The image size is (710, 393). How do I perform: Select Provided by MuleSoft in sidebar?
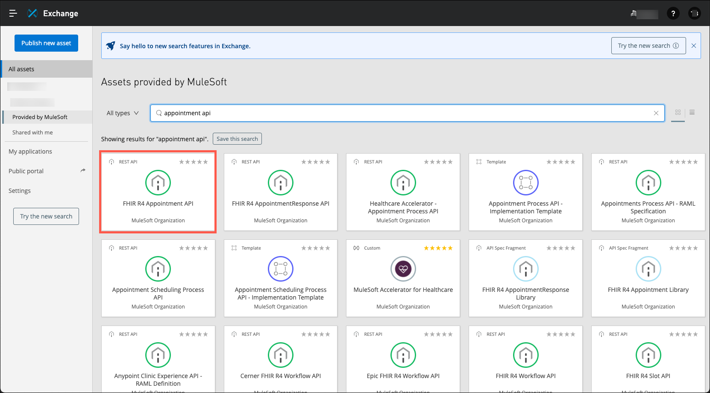tap(47, 117)
